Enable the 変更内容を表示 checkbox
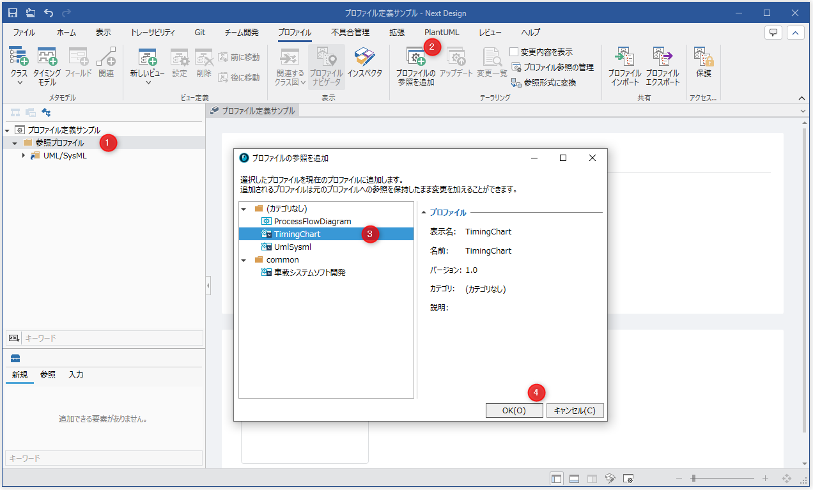 coord(514,52)
